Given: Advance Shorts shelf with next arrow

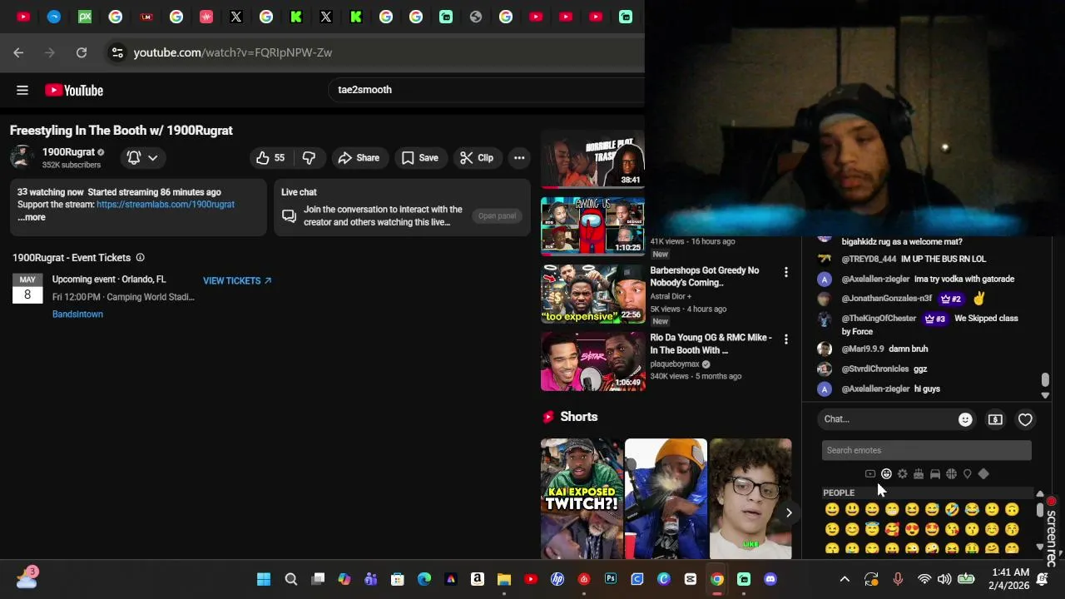Looking at the screenshot, I should click(789, 512).
